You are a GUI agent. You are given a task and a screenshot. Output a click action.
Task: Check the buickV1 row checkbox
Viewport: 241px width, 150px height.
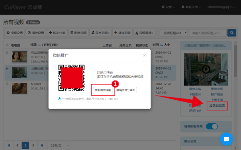(x=7, y=84)
